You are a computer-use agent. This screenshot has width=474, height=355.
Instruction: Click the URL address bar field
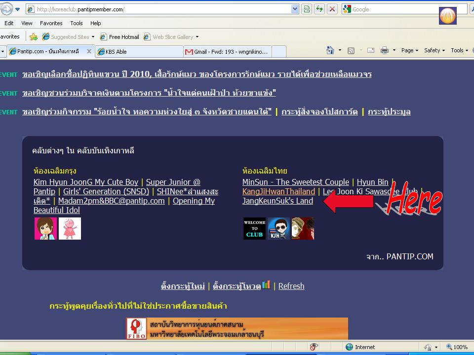163,9
